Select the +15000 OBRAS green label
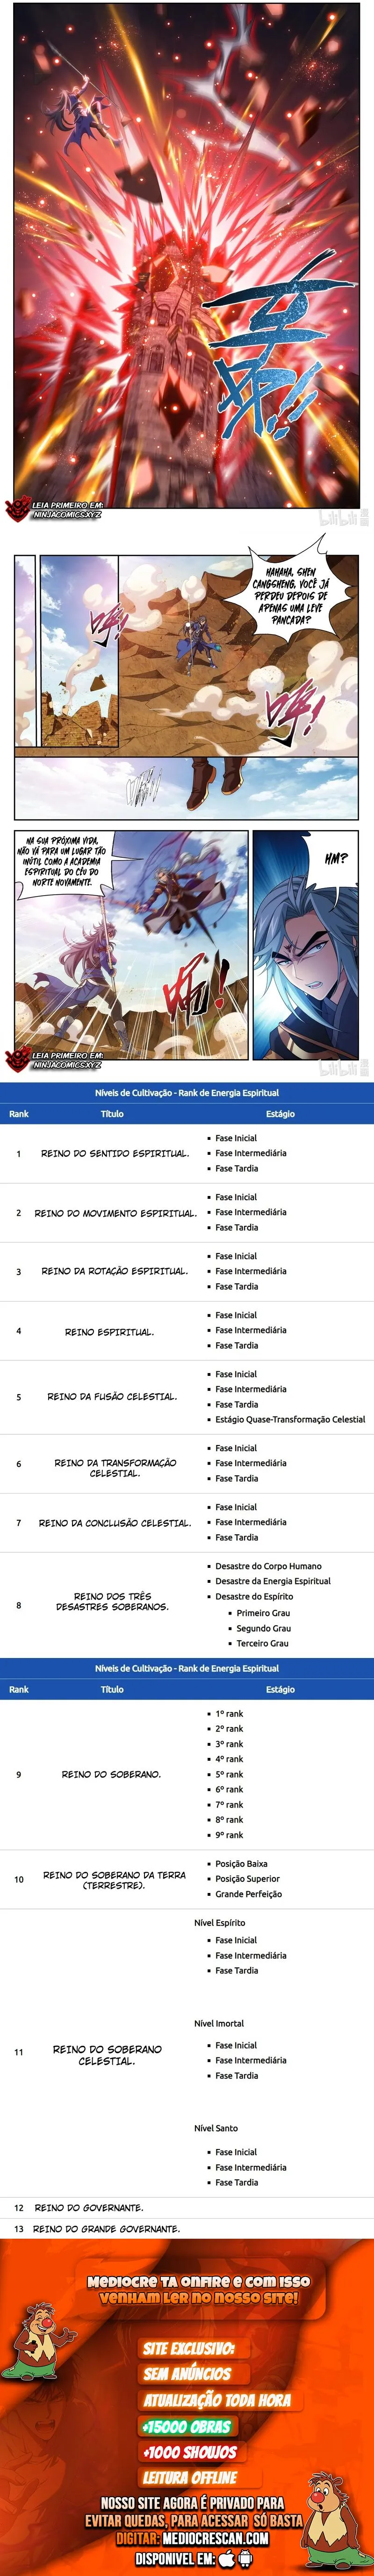374x2576 pixels. pos(186,2425)
